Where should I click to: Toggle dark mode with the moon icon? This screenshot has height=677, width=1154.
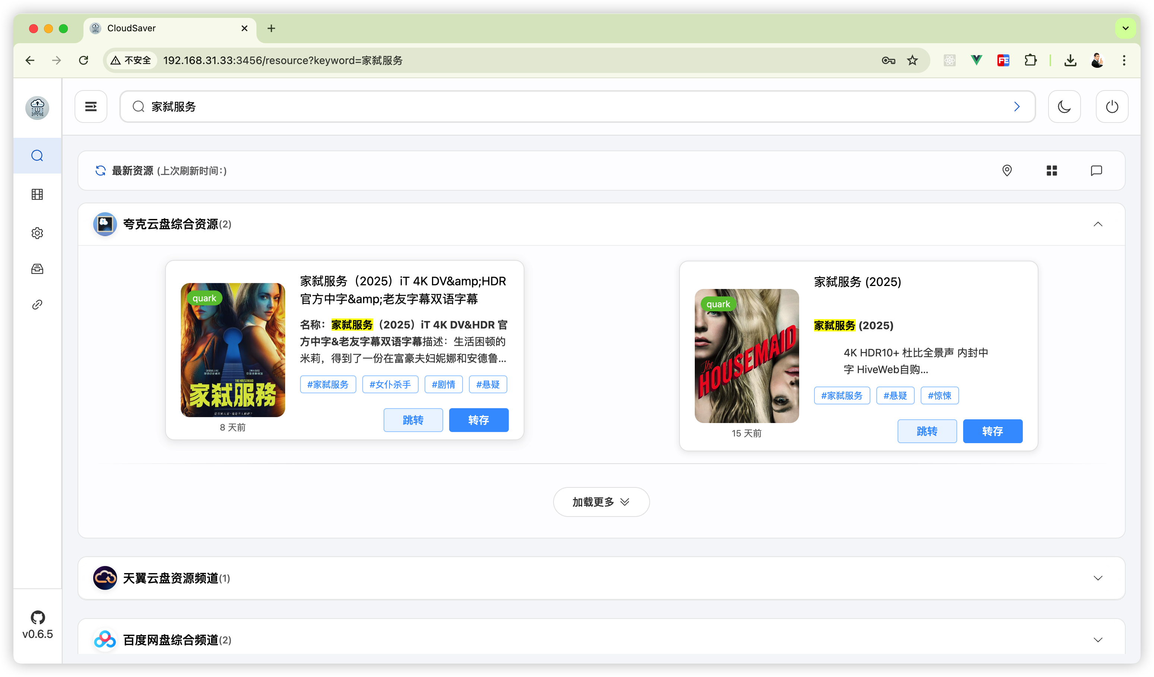click(1064, 107)
